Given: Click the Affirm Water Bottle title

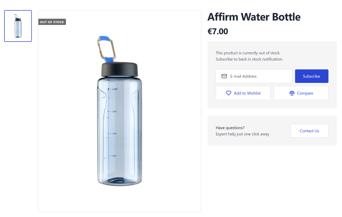Looking at the screenshot, I should coord(254,17).
